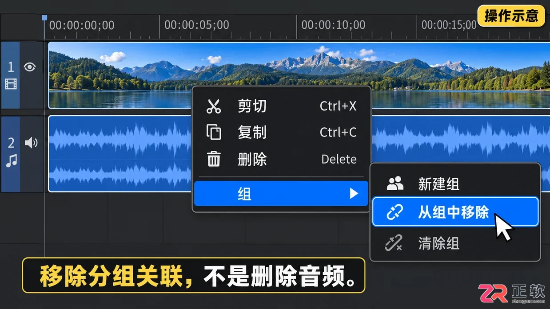550x309 pixels.
Task: Select 清除组 in the submenu
Action: click(x=455, y=243)
